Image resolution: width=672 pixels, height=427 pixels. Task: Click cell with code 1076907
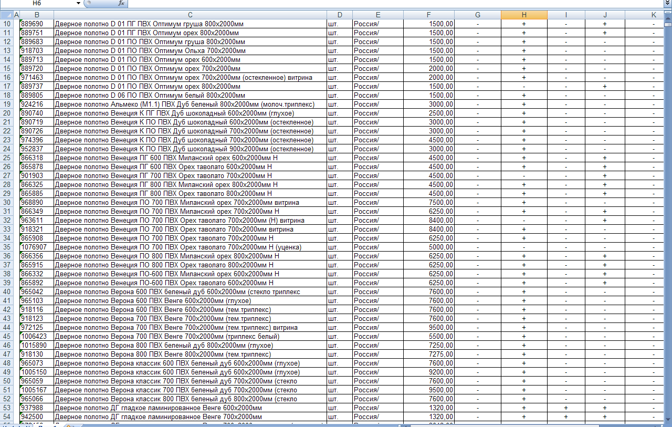tap(36, 247)
